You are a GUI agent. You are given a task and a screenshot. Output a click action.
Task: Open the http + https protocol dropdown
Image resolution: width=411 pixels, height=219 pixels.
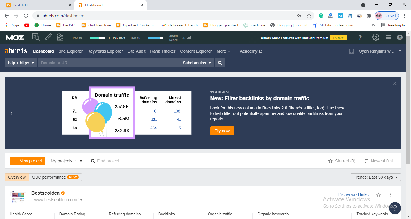pos(21,63)
